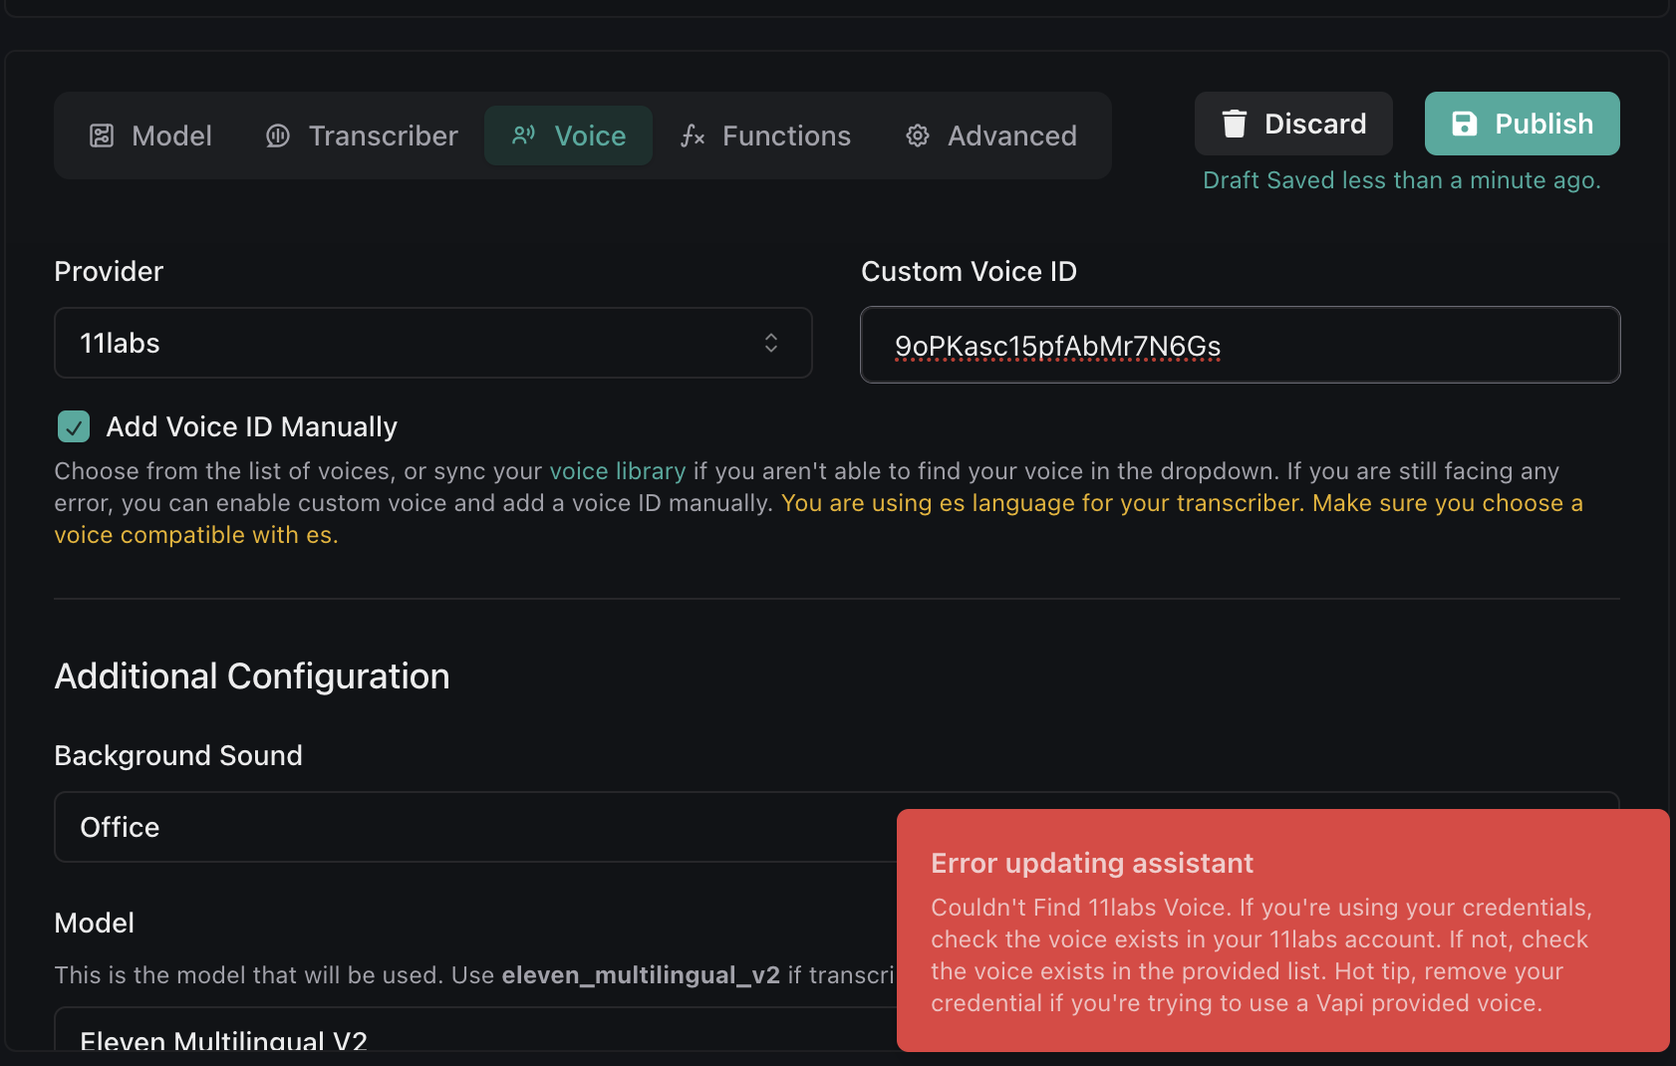Select the Model tab's image icon
This screenshot has height=1066, width=1676.
pos(101,135)
